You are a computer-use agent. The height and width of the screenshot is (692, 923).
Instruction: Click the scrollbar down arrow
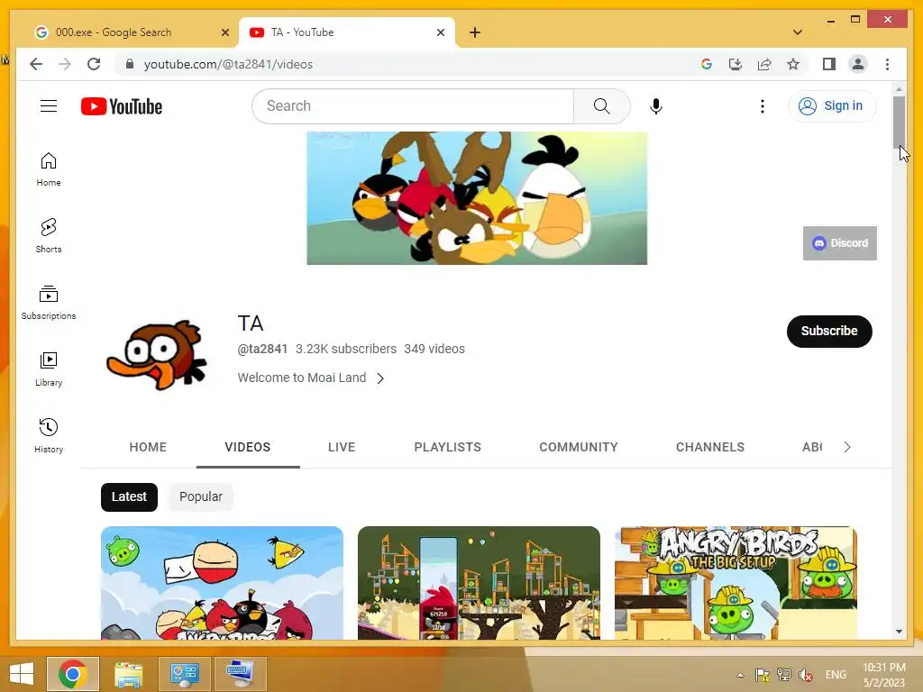899,632
